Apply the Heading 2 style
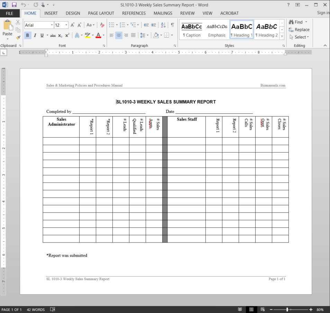 tap(266, 30)
